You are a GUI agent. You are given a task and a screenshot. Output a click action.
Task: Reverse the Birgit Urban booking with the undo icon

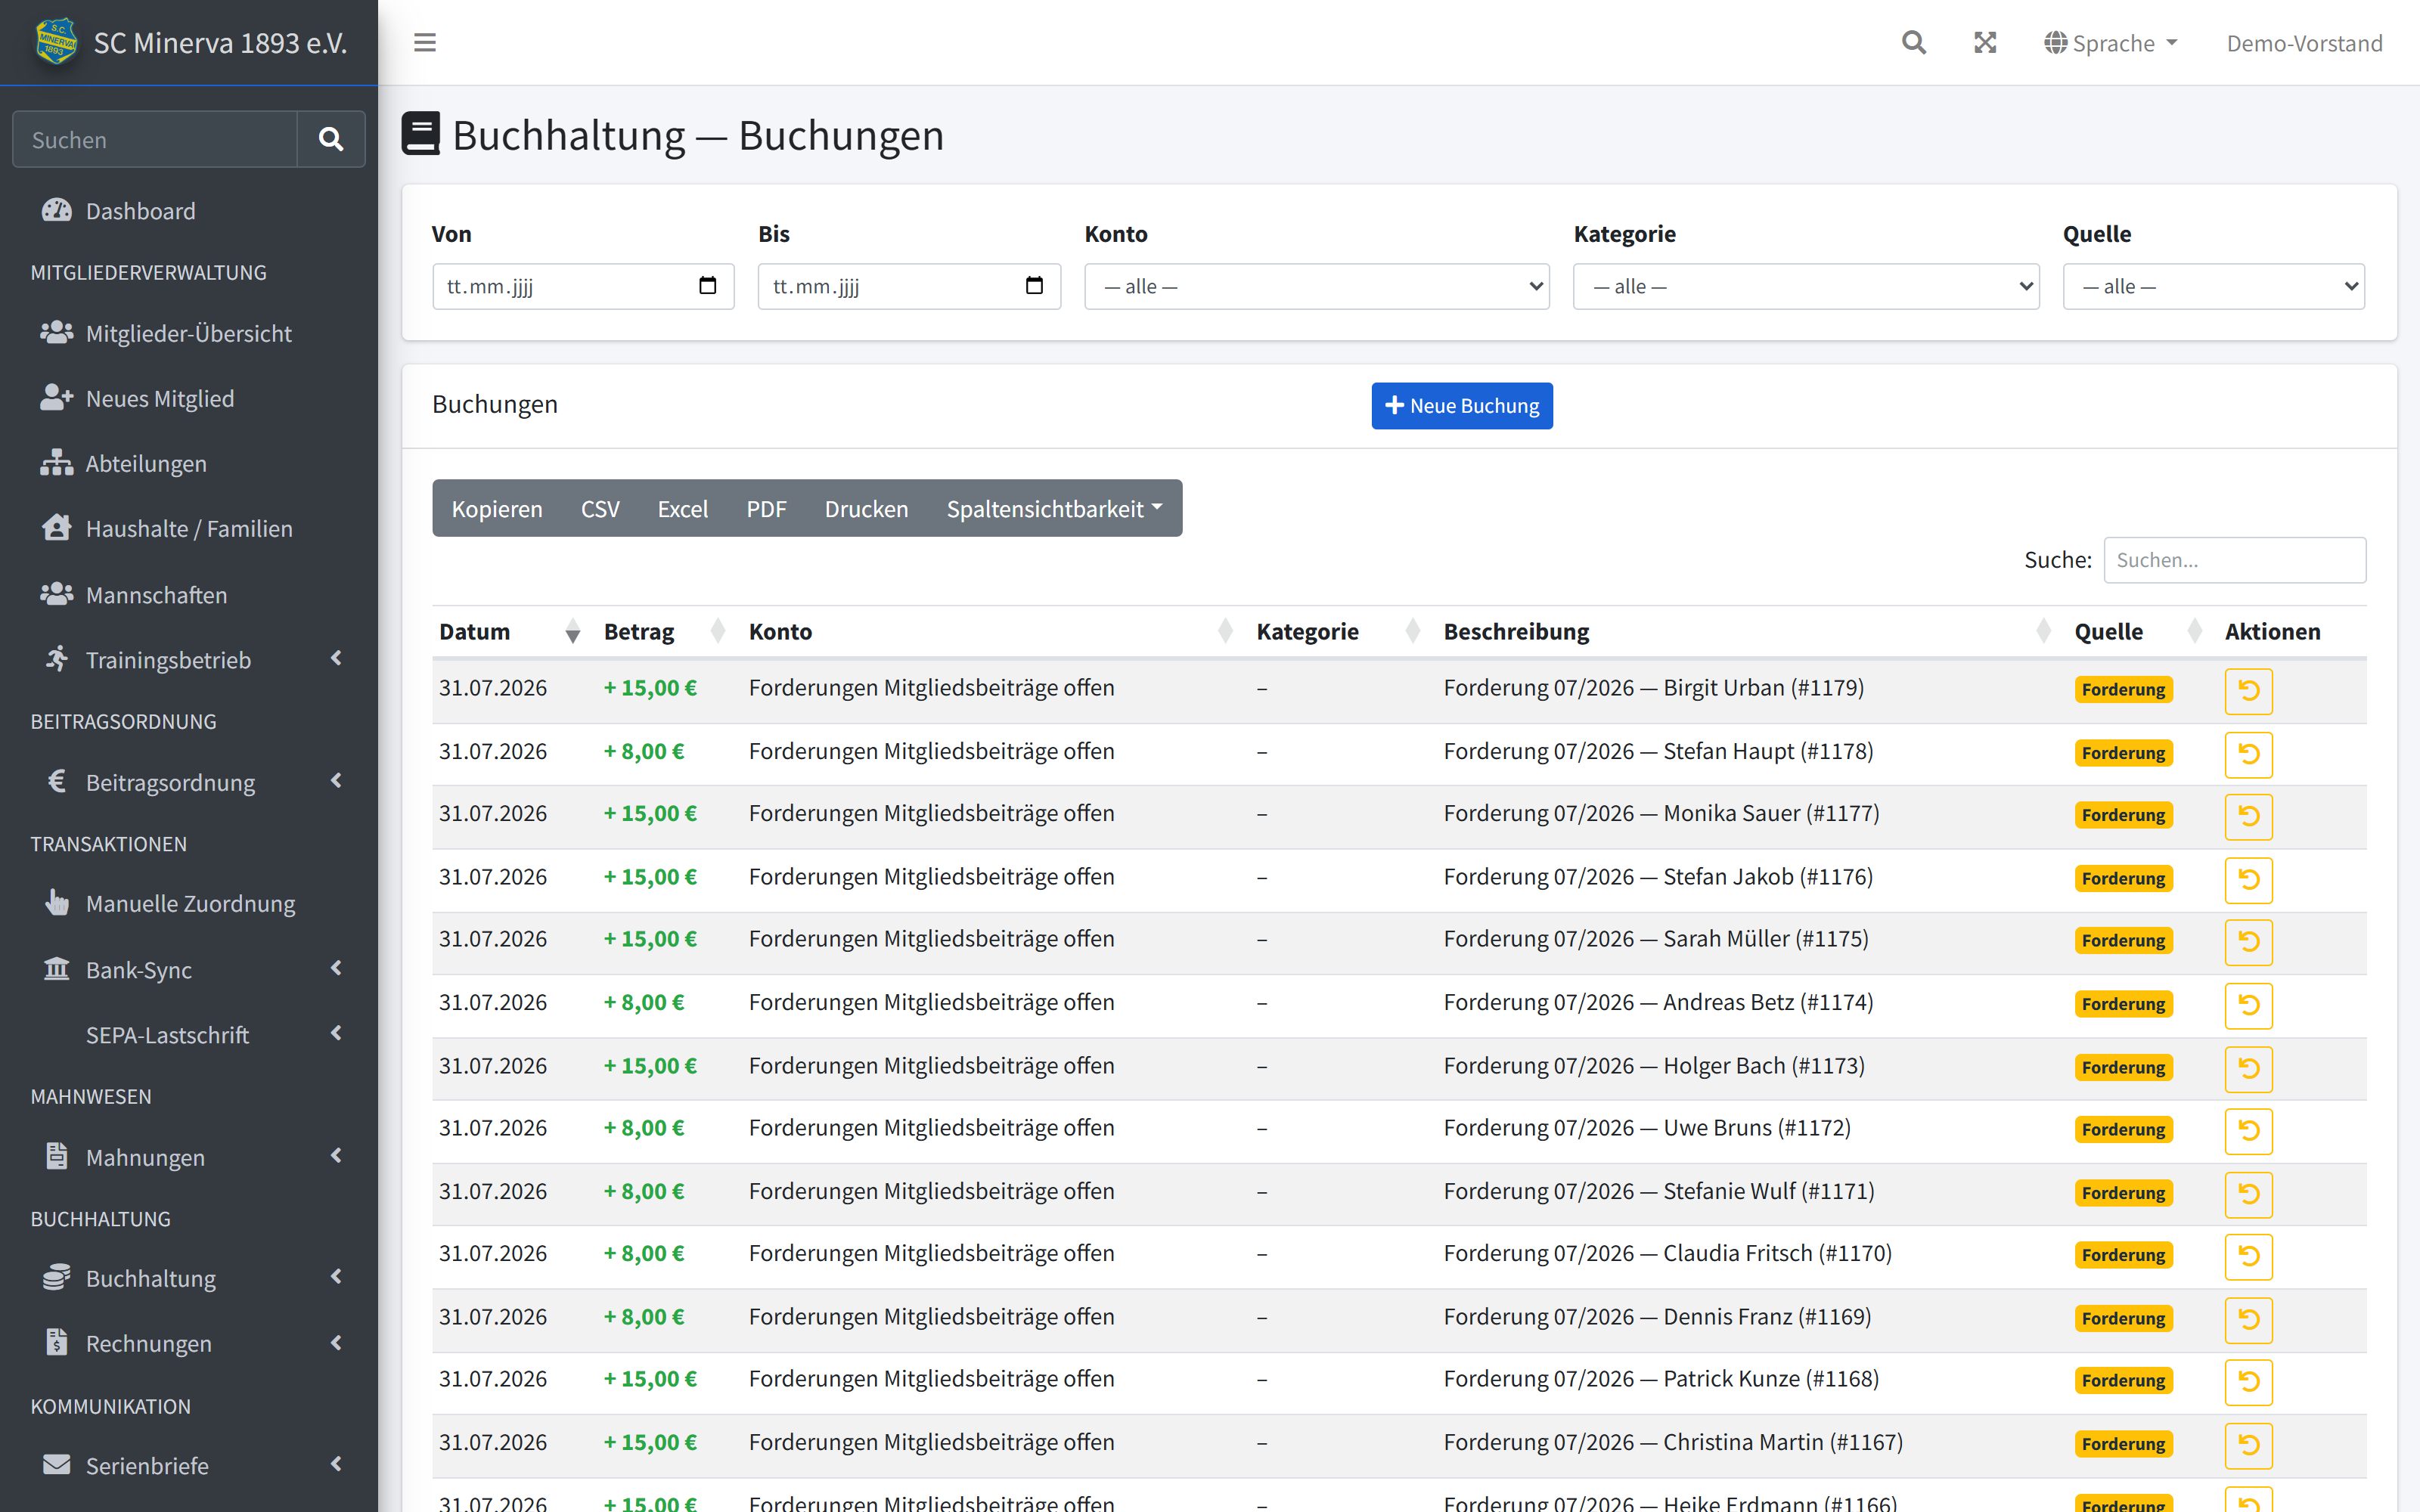point(2248,690)
